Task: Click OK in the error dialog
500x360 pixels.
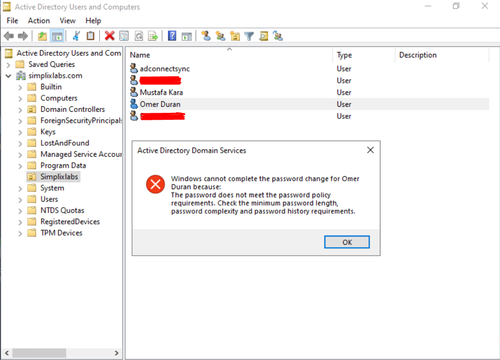Action: pos(347,242)
